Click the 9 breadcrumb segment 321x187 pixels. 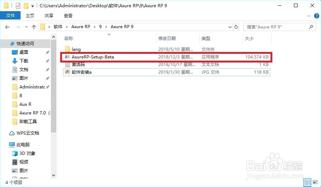[x=100, y=27]
